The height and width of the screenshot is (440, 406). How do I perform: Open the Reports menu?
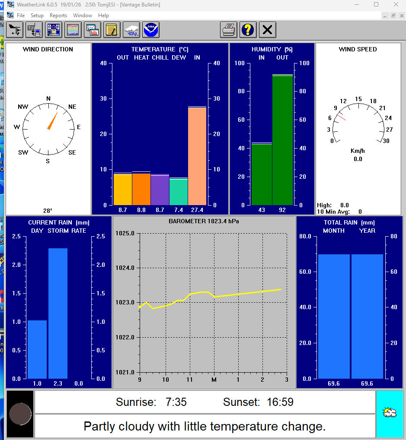58,16
